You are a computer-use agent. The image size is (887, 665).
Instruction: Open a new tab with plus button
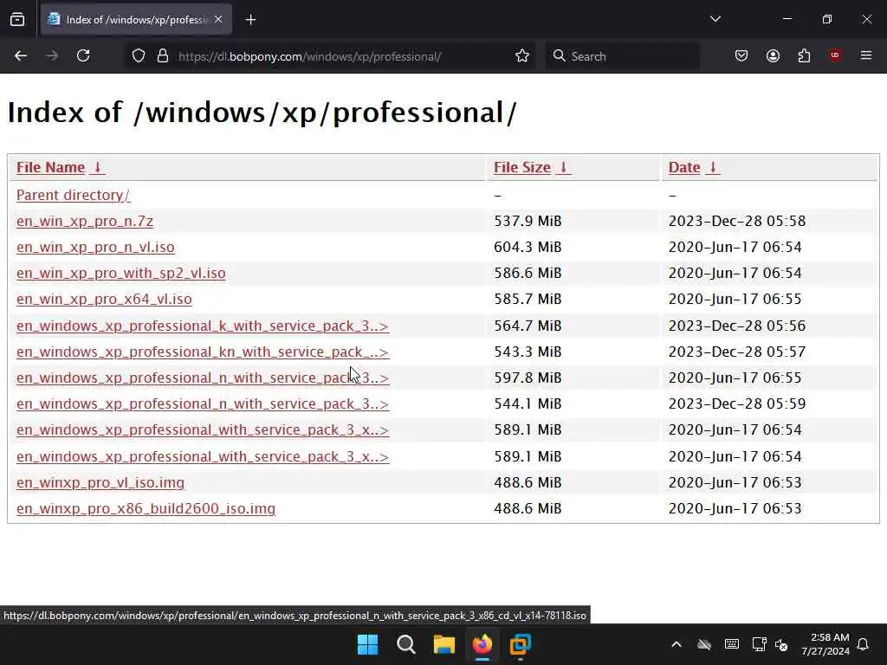250,20
